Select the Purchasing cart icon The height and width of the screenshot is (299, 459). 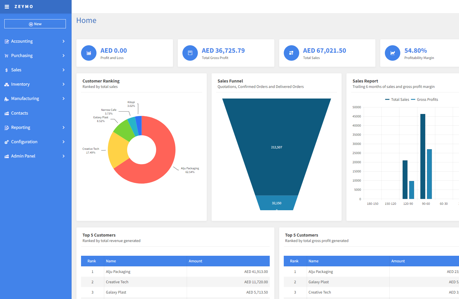point(7,56)
